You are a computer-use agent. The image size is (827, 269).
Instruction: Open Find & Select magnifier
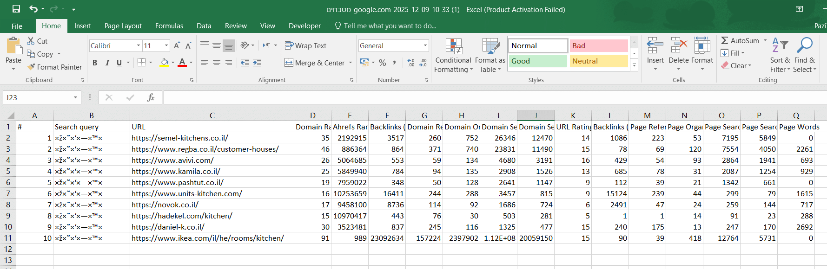[x=804, y=45]
